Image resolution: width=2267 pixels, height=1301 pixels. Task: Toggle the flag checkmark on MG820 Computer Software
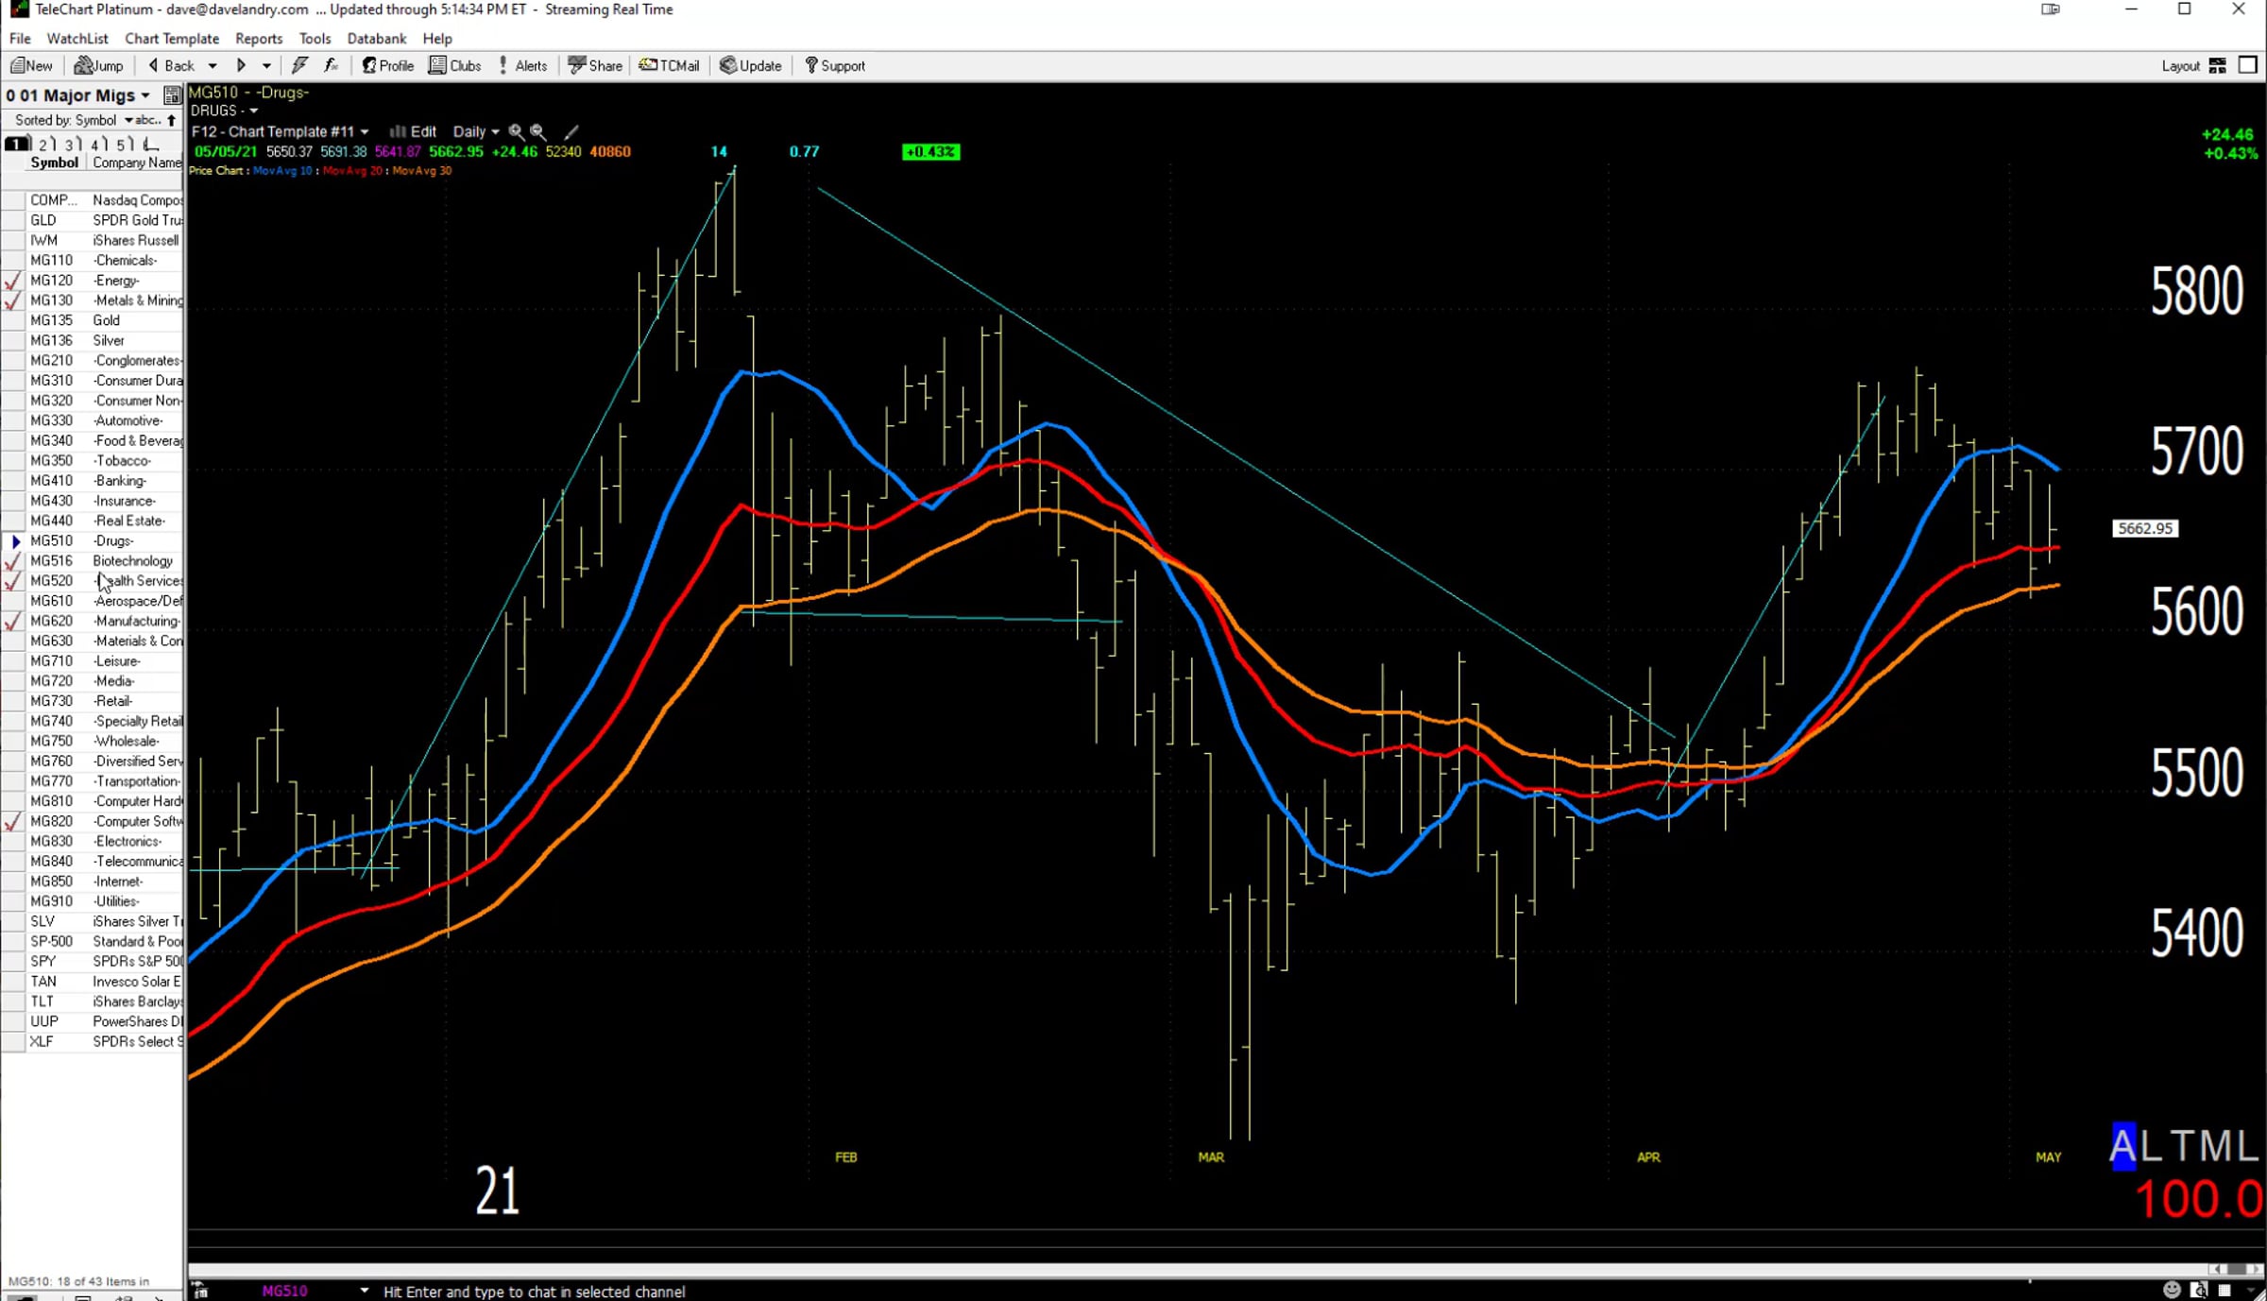(x=13, y=821)
